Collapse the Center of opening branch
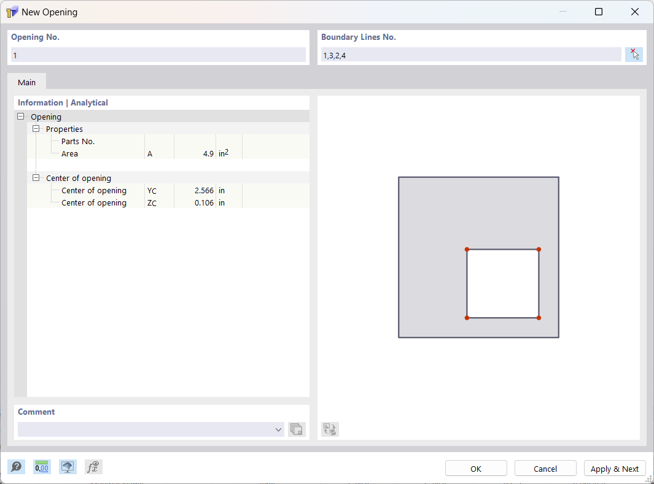Screen dimensions: 654x484 click(x=36, y=178)
